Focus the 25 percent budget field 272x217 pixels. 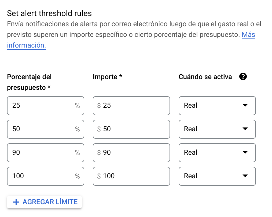click(46, 106)
